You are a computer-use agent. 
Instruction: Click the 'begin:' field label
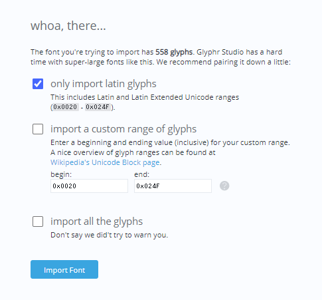coord(61,174)
